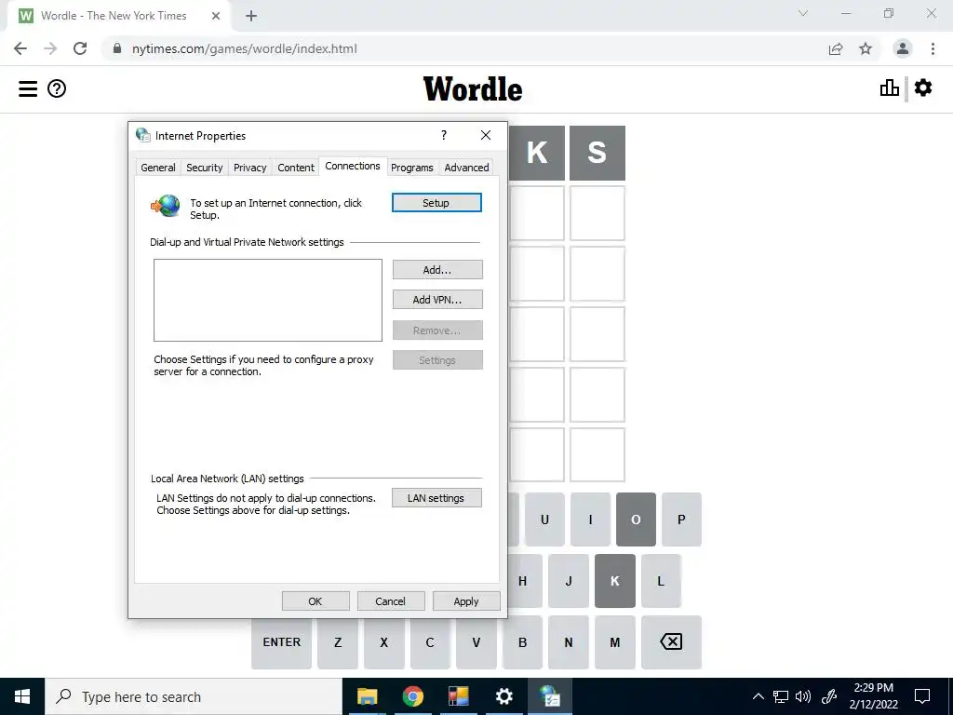Open a new Chrome tab
953x715 pixels.
point(251,16)
